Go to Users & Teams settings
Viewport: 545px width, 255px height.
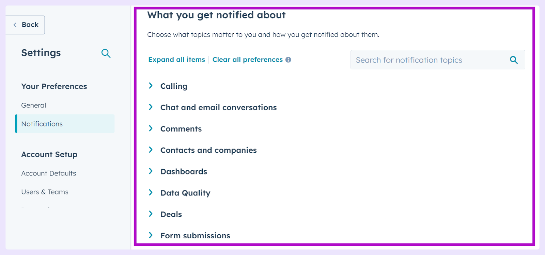point(45,192)
